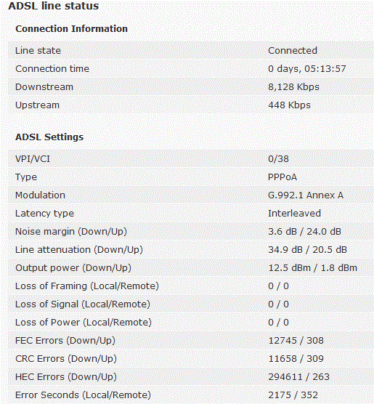The image size is (374, 404).
Task: Click the Downstream 8,128 Kbps value
Action: tap(293, 86)
